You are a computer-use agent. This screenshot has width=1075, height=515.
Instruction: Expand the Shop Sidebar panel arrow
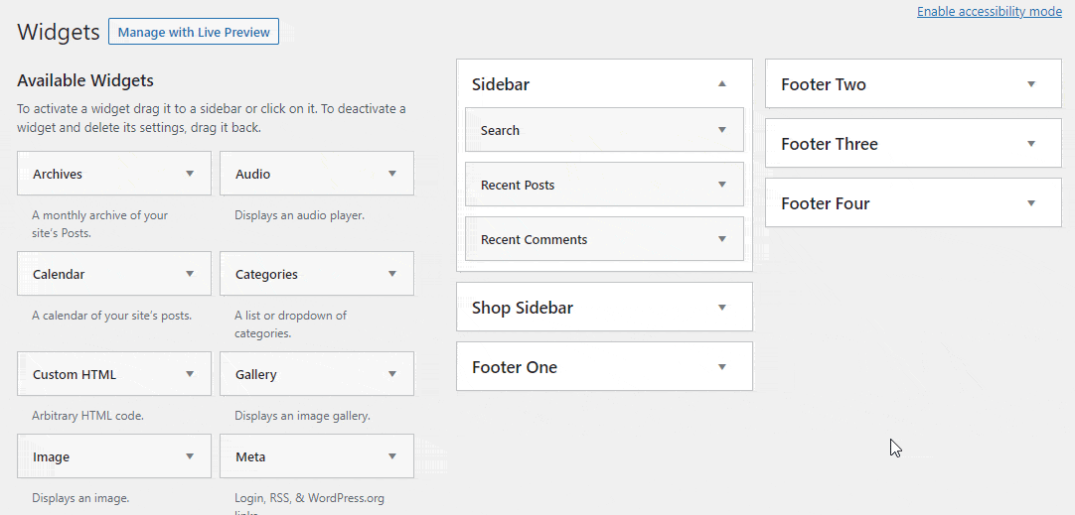tap(722, 308)
